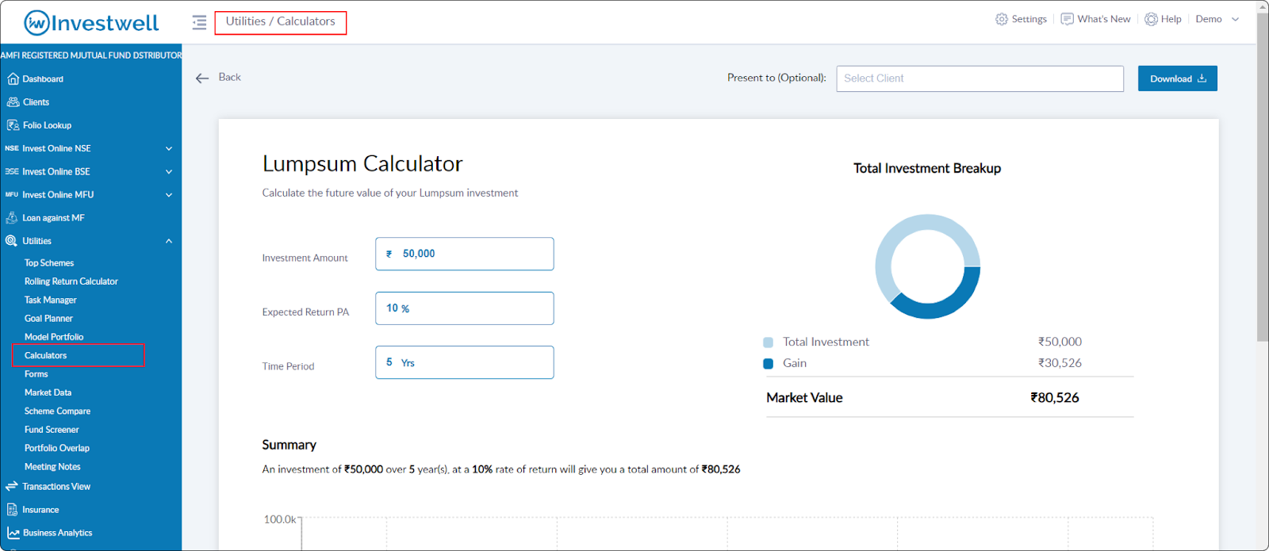Click the Dashboard home icon

tap(13, 78)
